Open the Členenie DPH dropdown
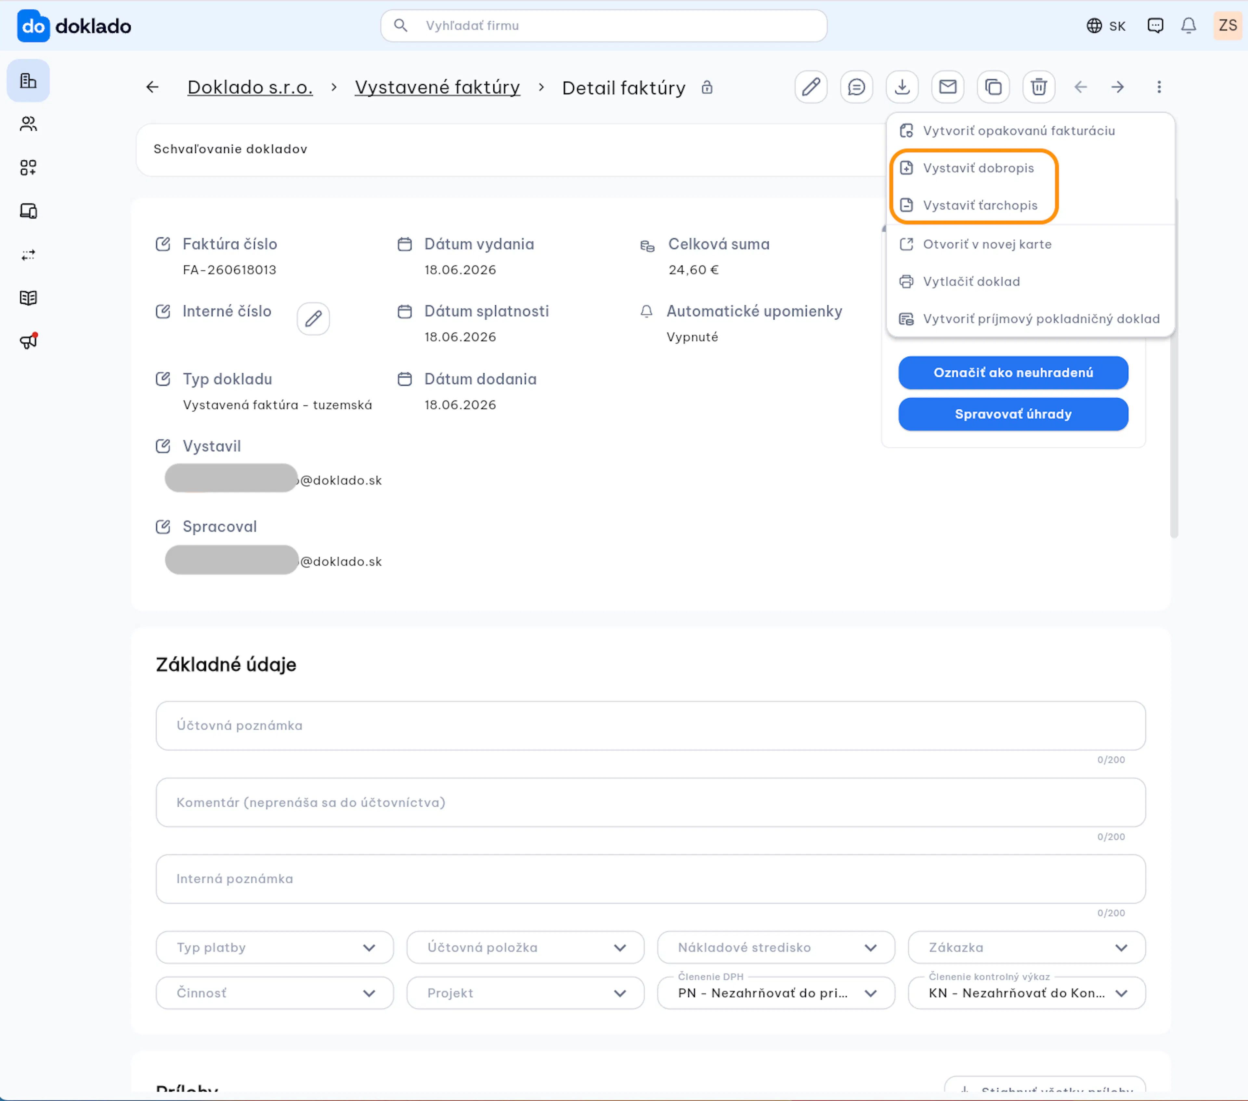 776,993
